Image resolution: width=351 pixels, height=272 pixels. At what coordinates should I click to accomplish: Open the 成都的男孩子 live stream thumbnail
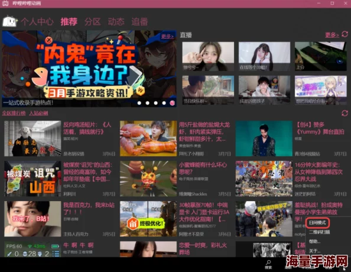[264, 90]
